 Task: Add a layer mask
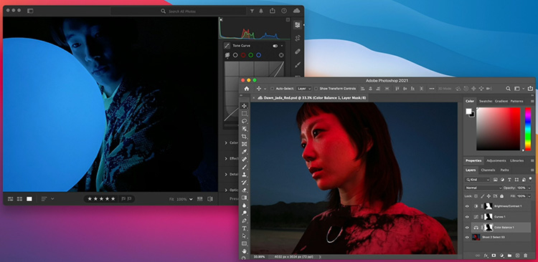494,256
